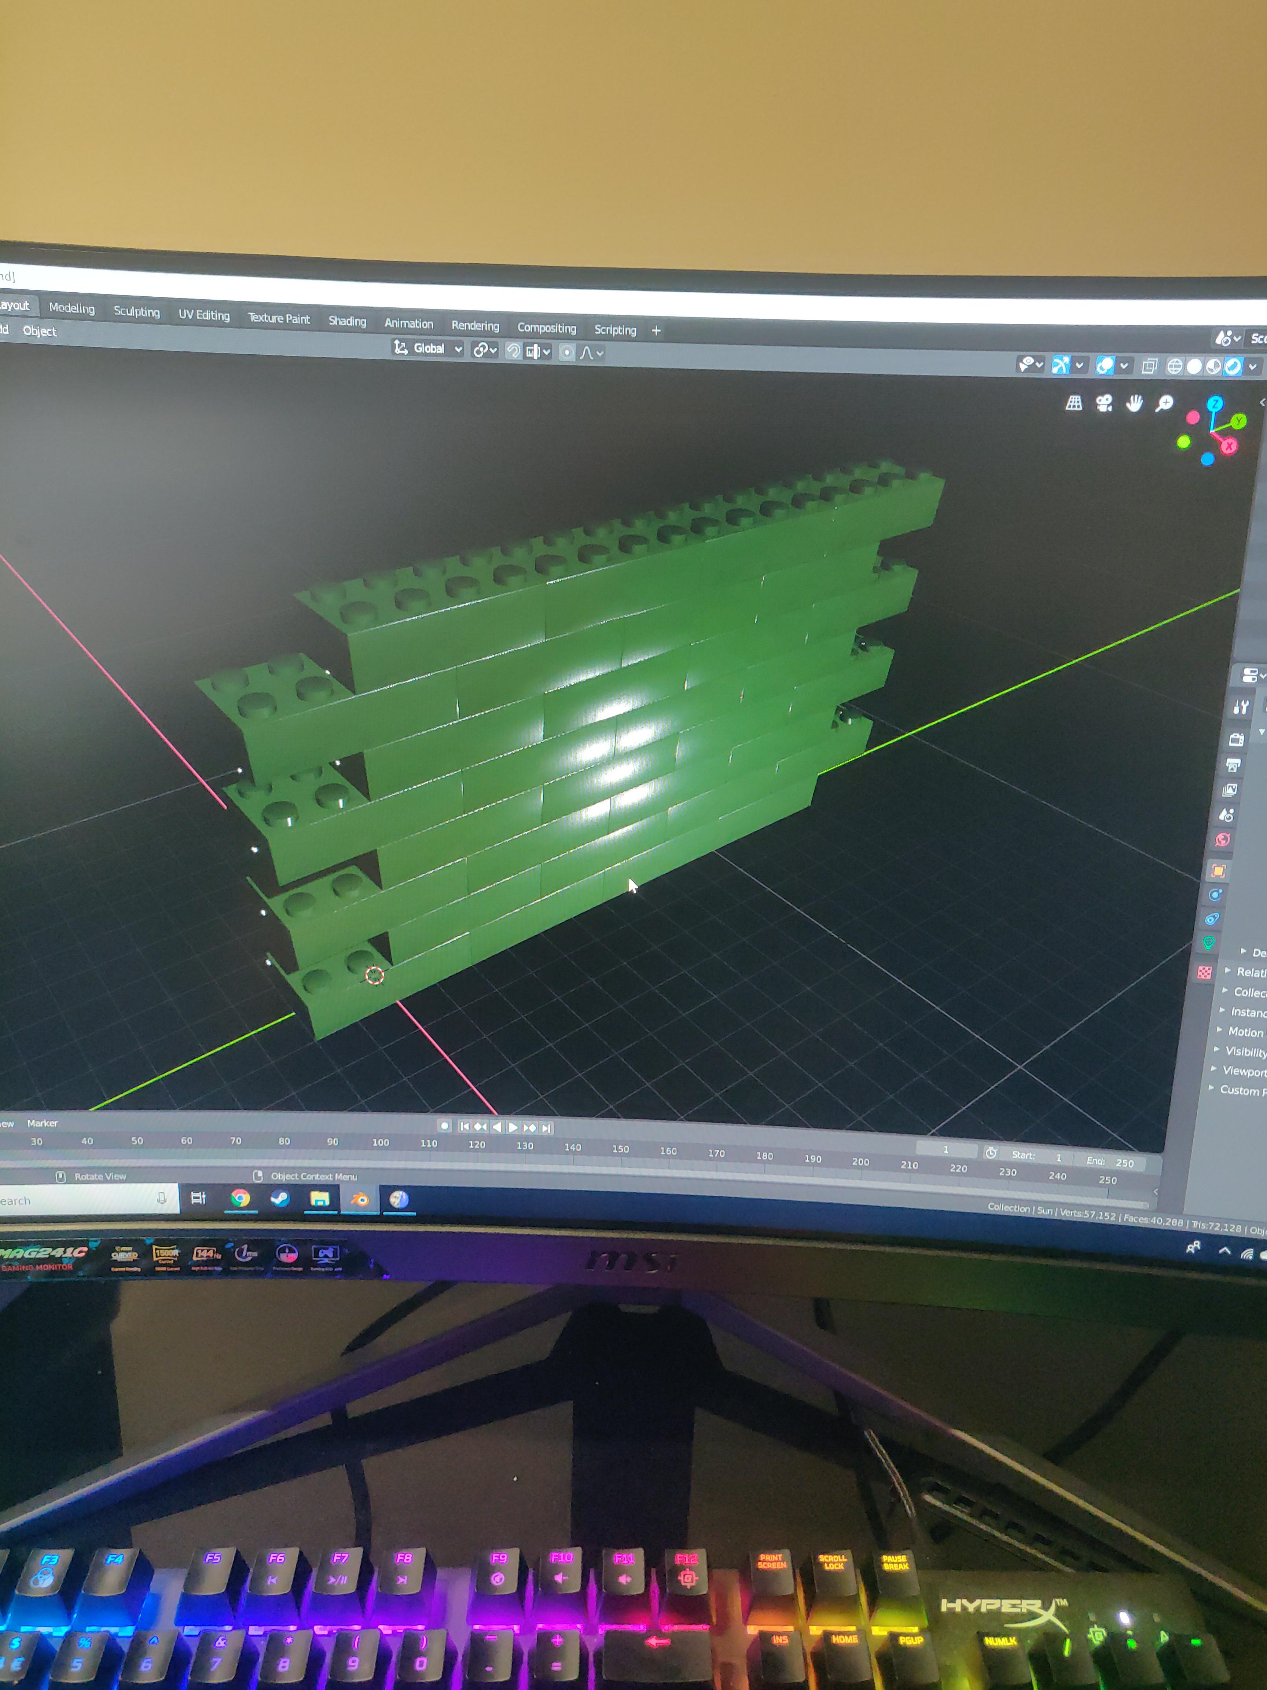Open the Texture properties tab (checkered icon)
This screenshot has height=1690, width=1267.
[1205, 972]
